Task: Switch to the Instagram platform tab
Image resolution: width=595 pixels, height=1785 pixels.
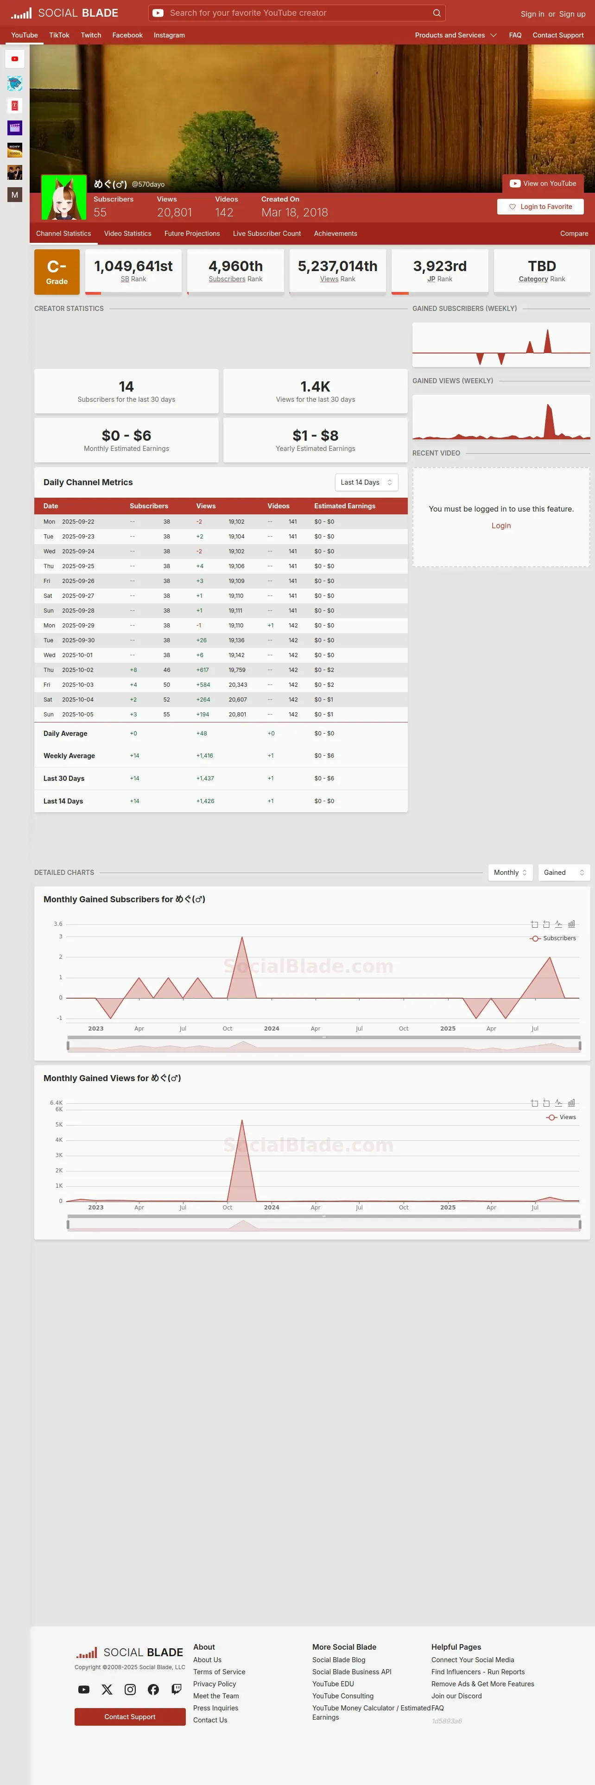Action: click(x=169, y=35)
